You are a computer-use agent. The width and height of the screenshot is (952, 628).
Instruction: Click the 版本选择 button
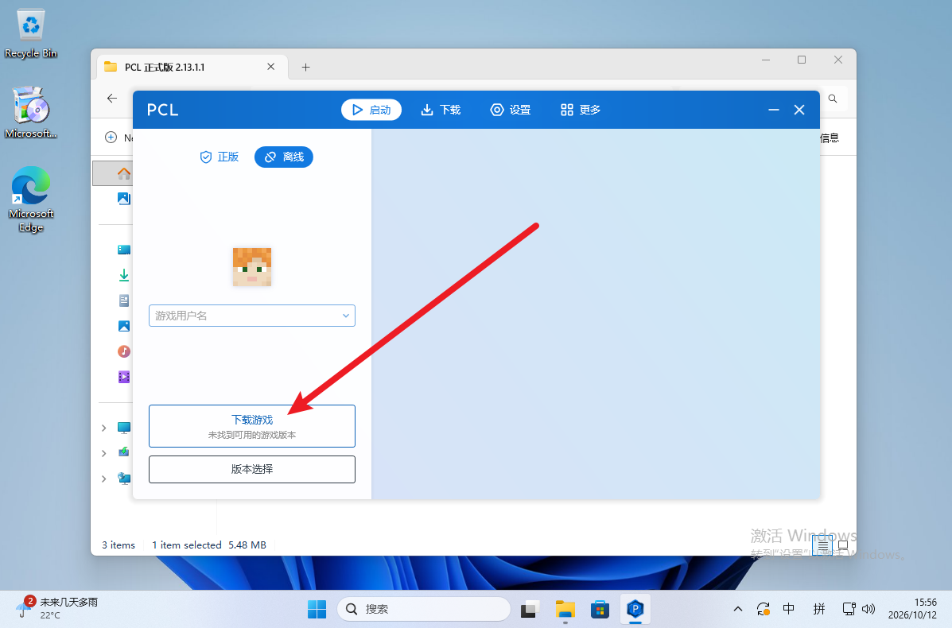[x=252, y=469]
